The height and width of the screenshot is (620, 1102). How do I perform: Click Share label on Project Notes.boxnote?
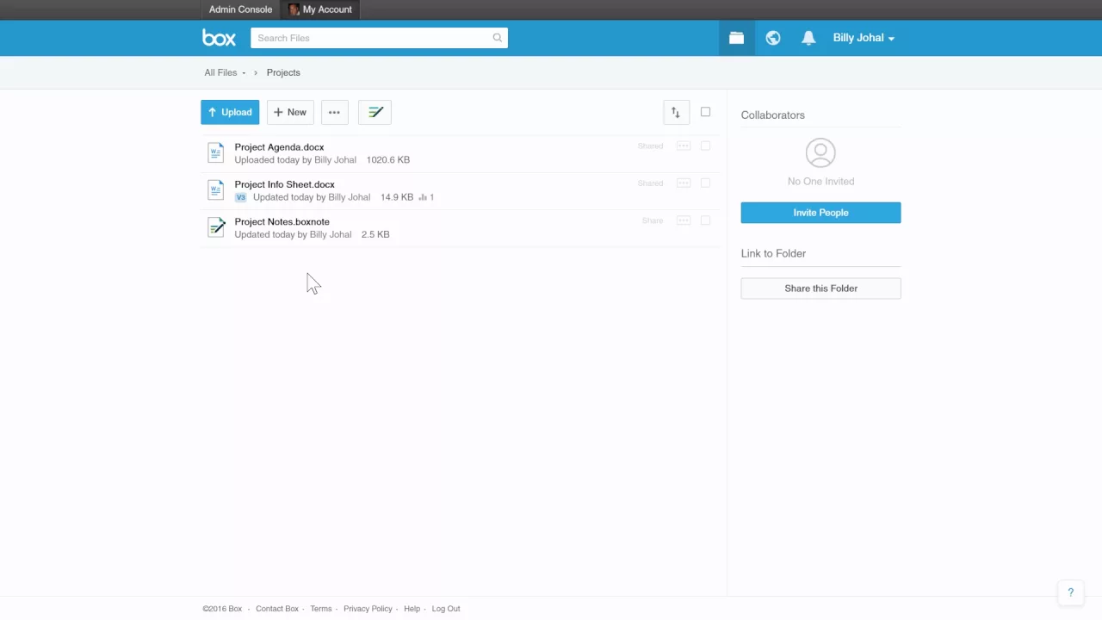pos(653,220)
